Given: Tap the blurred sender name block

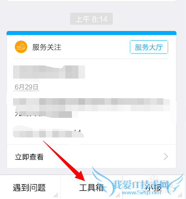Looking at the screenshot, I should [x=49, y=72].
